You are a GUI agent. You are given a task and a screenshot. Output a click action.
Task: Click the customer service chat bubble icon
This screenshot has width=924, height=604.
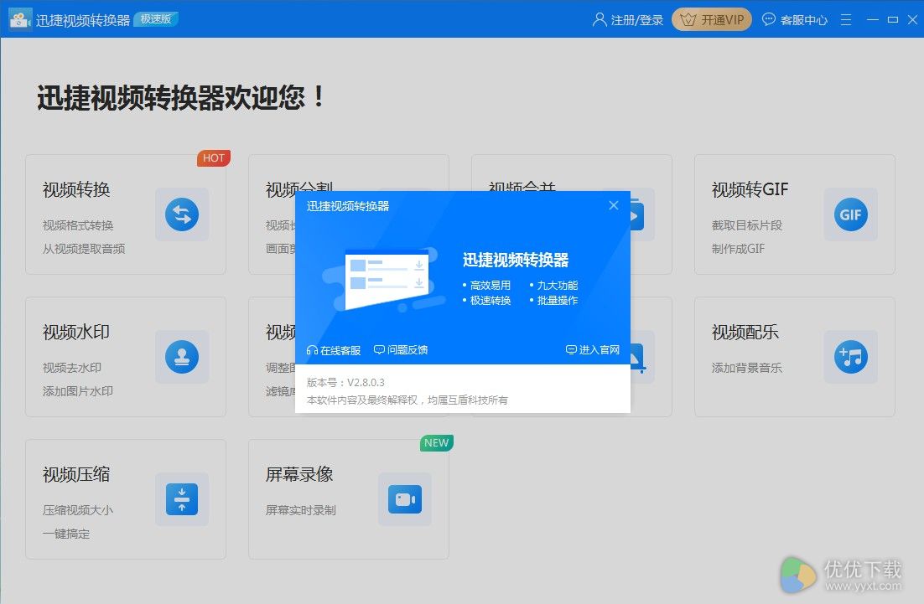tap(768, 19)
